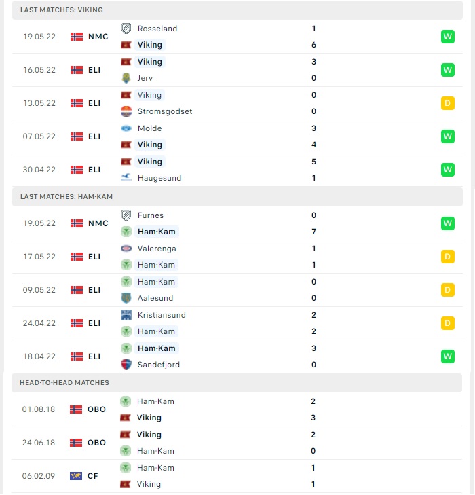Image resolution: width=475 pixels, height=495 pixels.
Task: Open the 01.08.18 OBO head-to-head match row
Action: click(237, 409)
